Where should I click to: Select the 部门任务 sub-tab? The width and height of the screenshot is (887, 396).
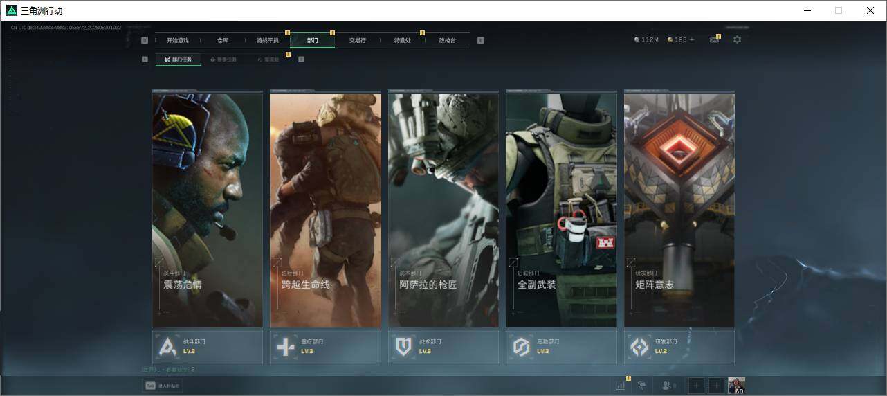click(x=179, y=60)
